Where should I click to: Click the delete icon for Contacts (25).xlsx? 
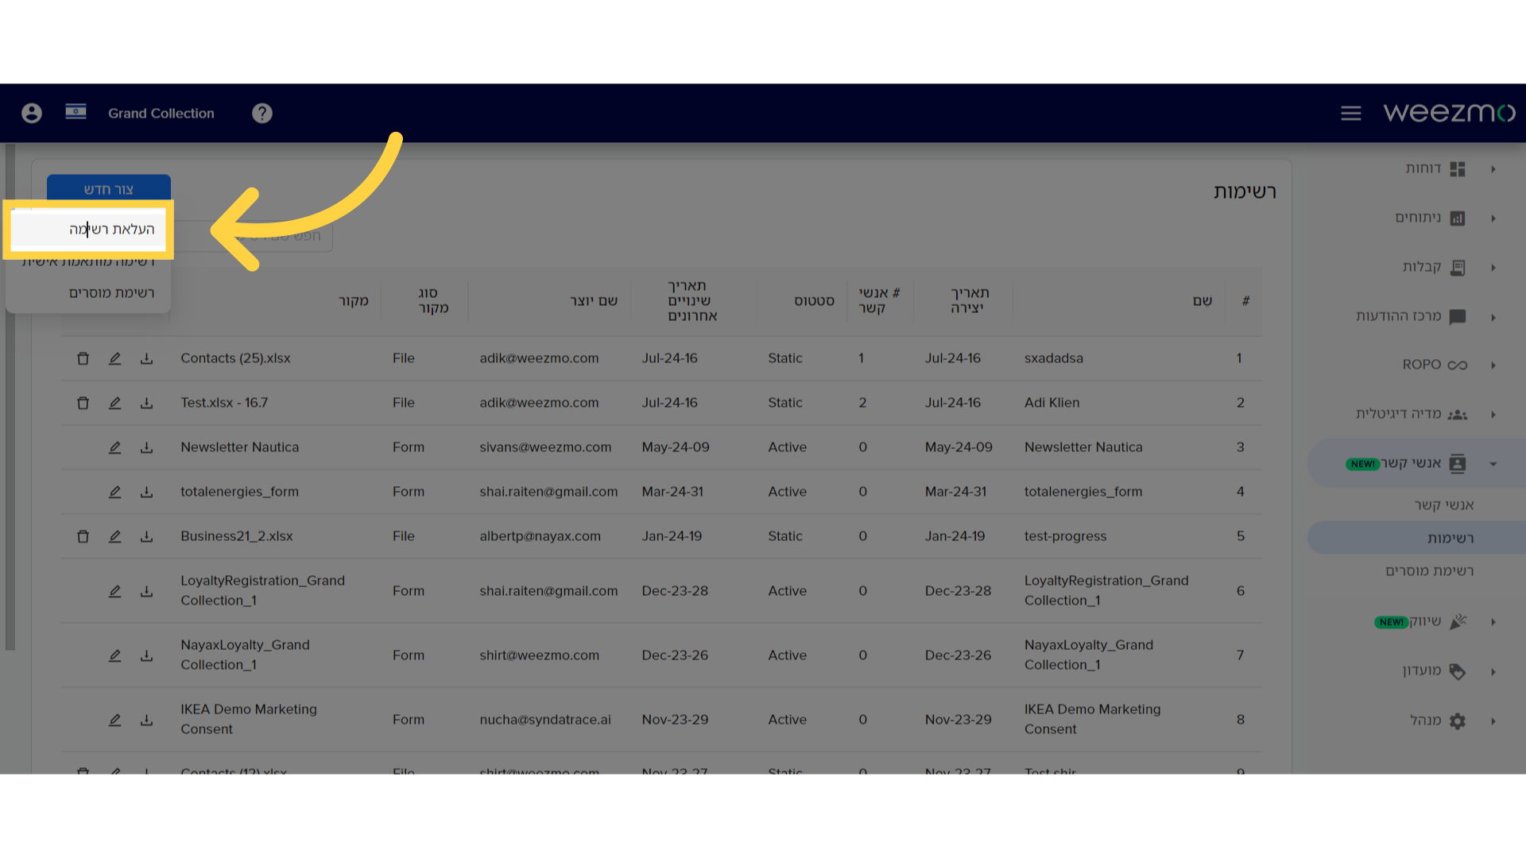(83, 358)
